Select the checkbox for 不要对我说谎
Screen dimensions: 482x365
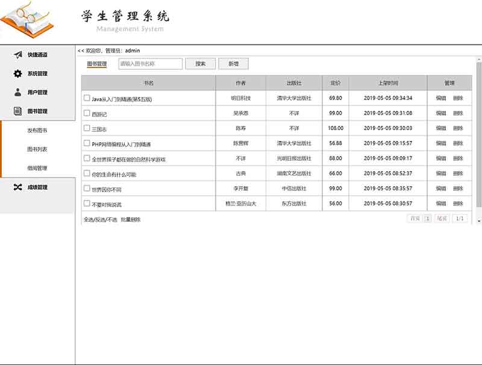87,204
